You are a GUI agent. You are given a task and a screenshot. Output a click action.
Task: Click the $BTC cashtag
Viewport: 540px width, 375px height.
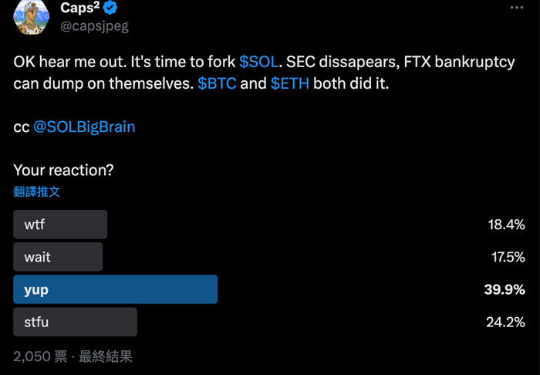pos(217,83)
